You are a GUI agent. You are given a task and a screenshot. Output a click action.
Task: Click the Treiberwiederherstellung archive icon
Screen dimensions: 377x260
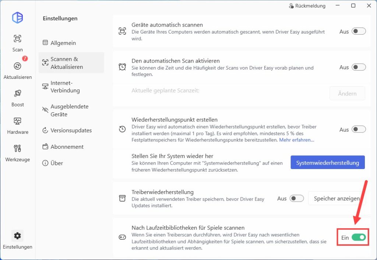pyautogui.click(x=122, y=198)
